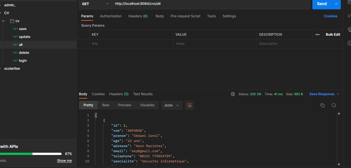
Task: Collapse the cv folder in sidebar
Action: [x=3, y=21]
